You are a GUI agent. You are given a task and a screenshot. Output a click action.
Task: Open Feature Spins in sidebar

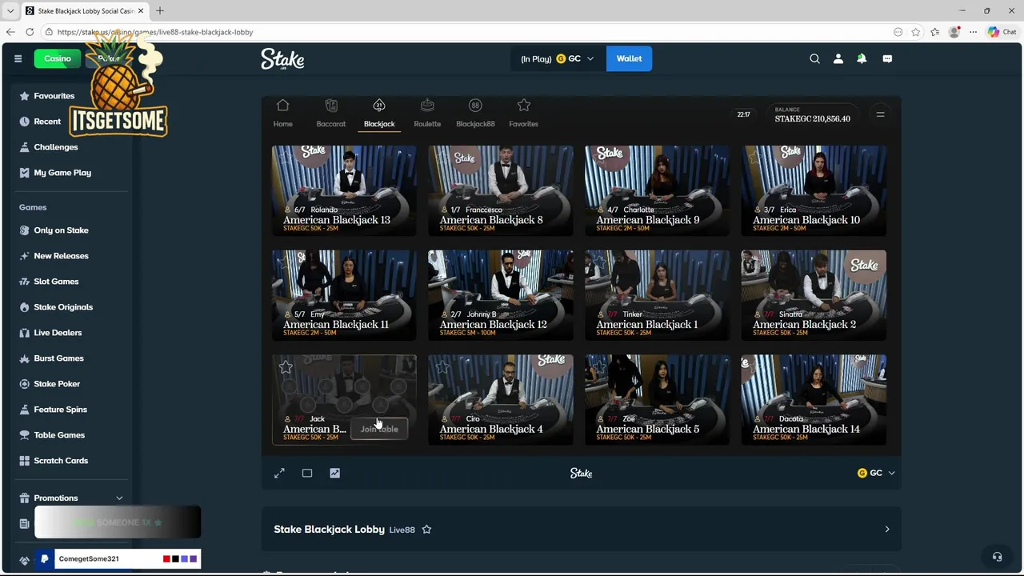tap(60, 410)
